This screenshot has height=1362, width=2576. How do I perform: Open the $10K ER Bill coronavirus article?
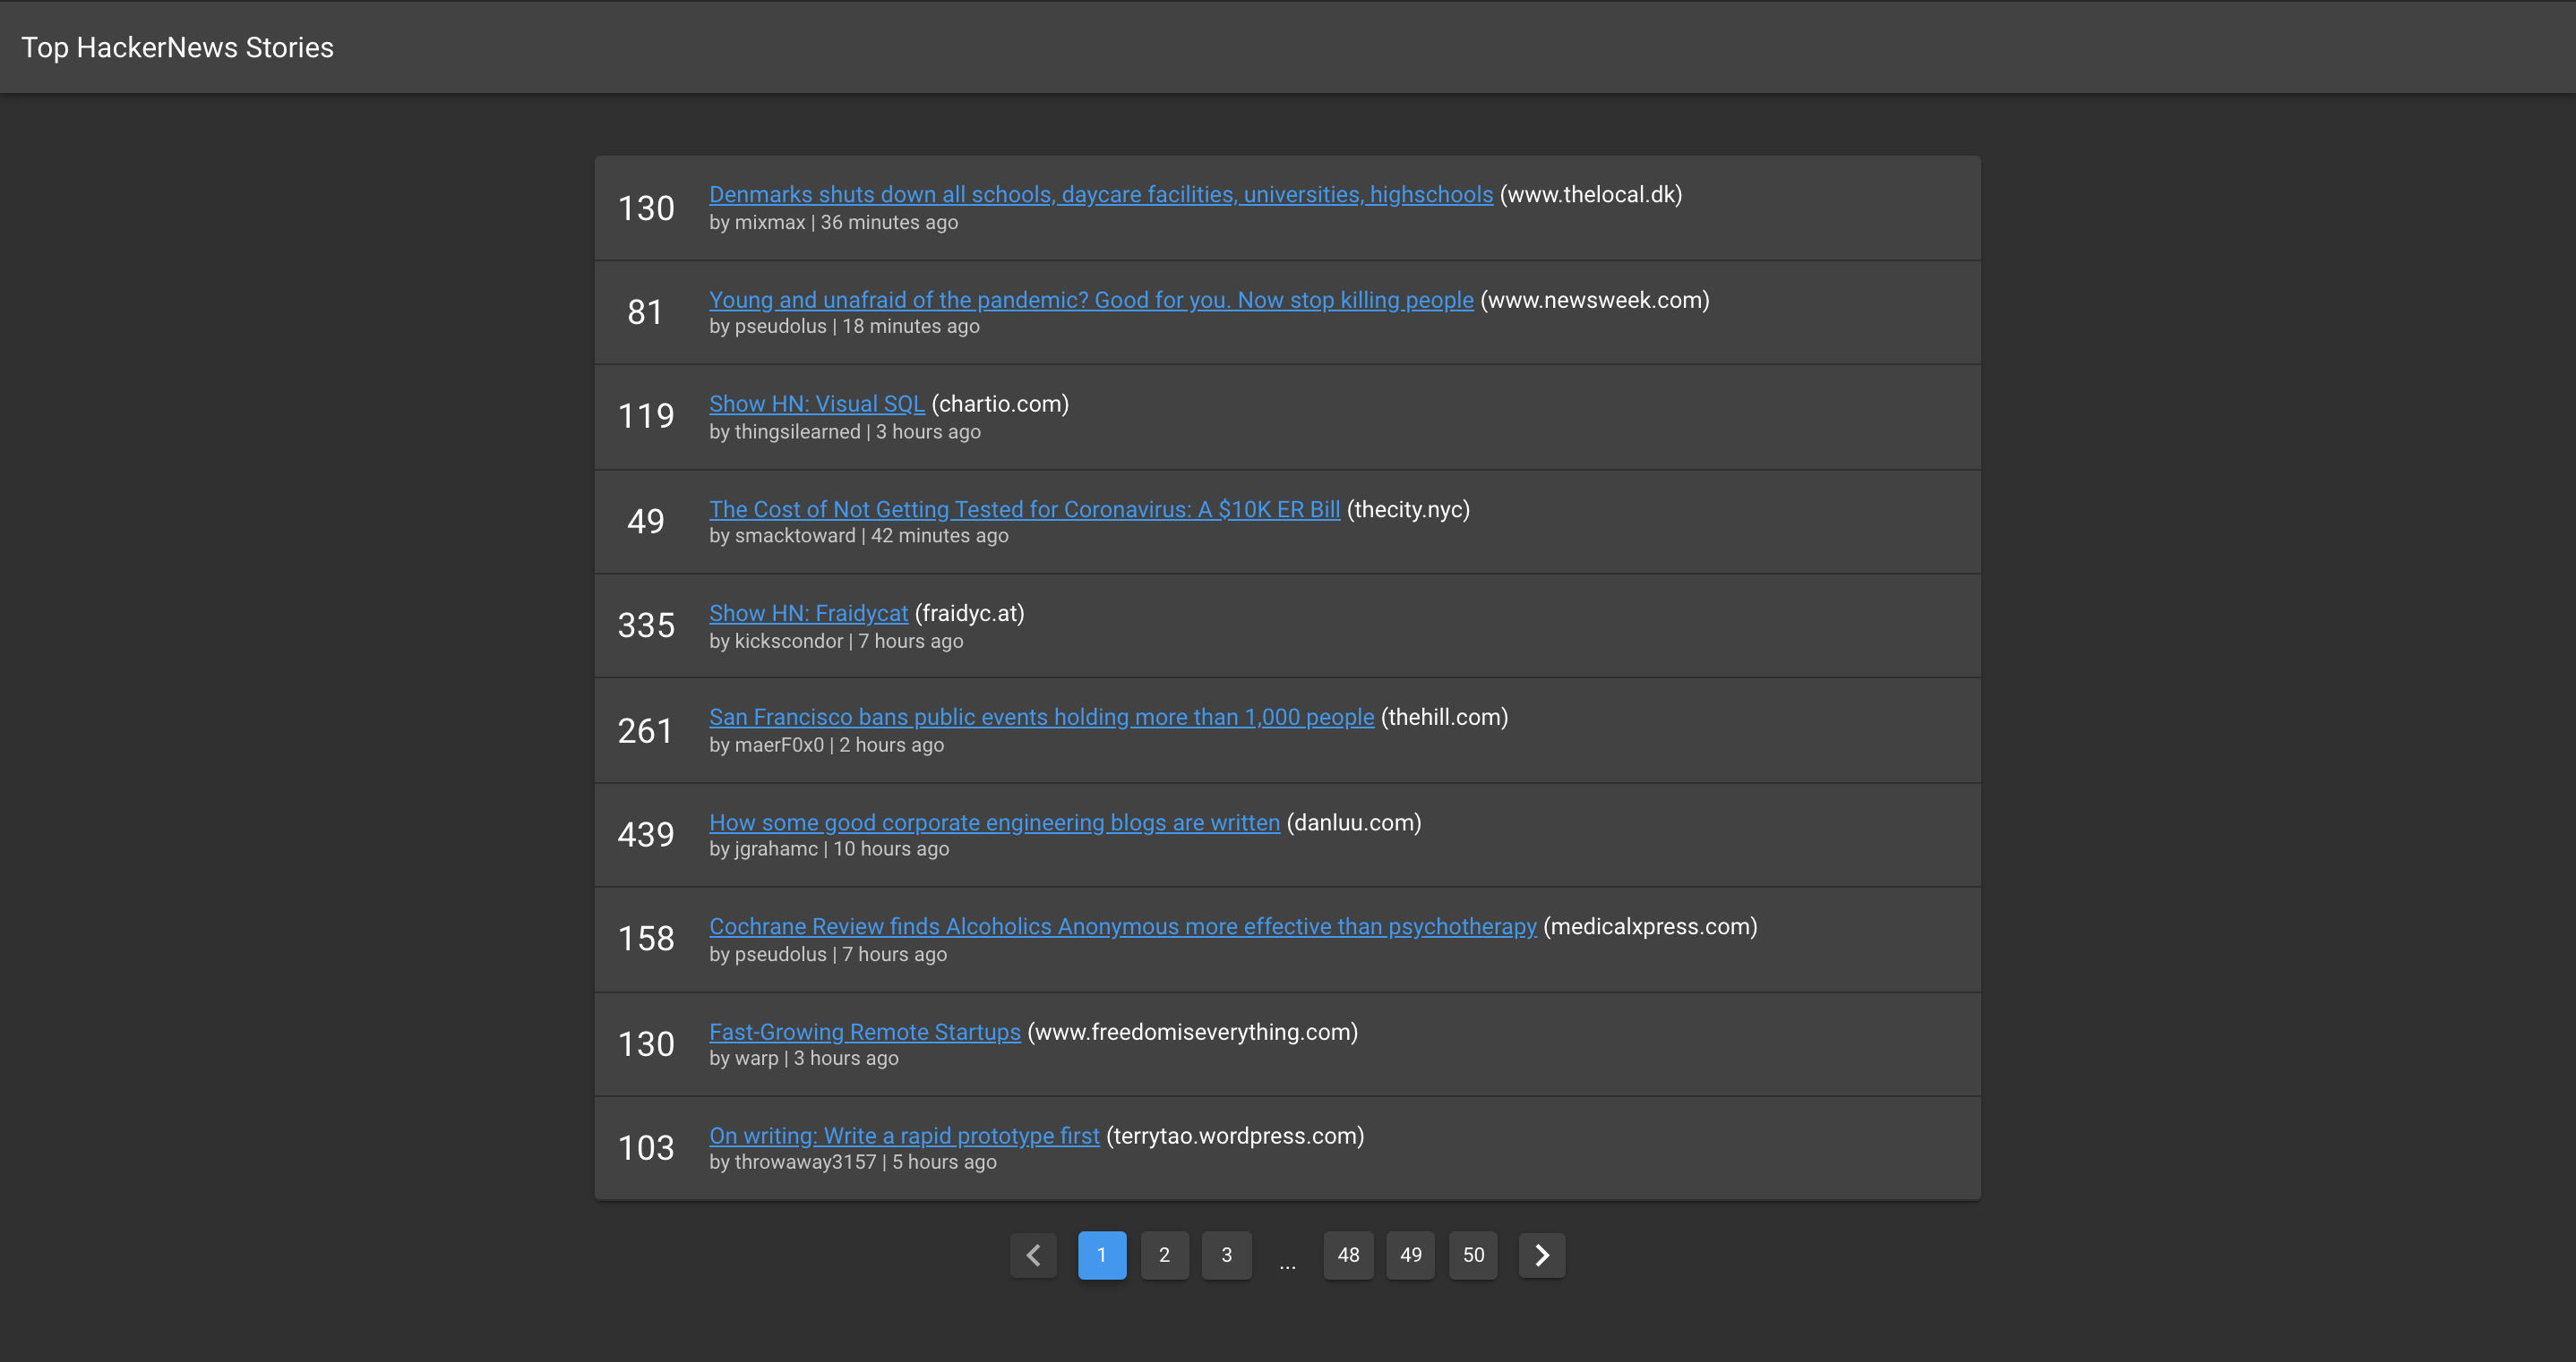coord(1024,508)
